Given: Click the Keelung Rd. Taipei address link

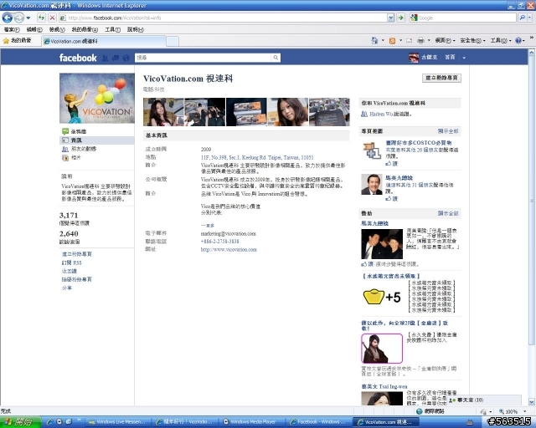Looking at the screenshot, I should tap(257, 158).
